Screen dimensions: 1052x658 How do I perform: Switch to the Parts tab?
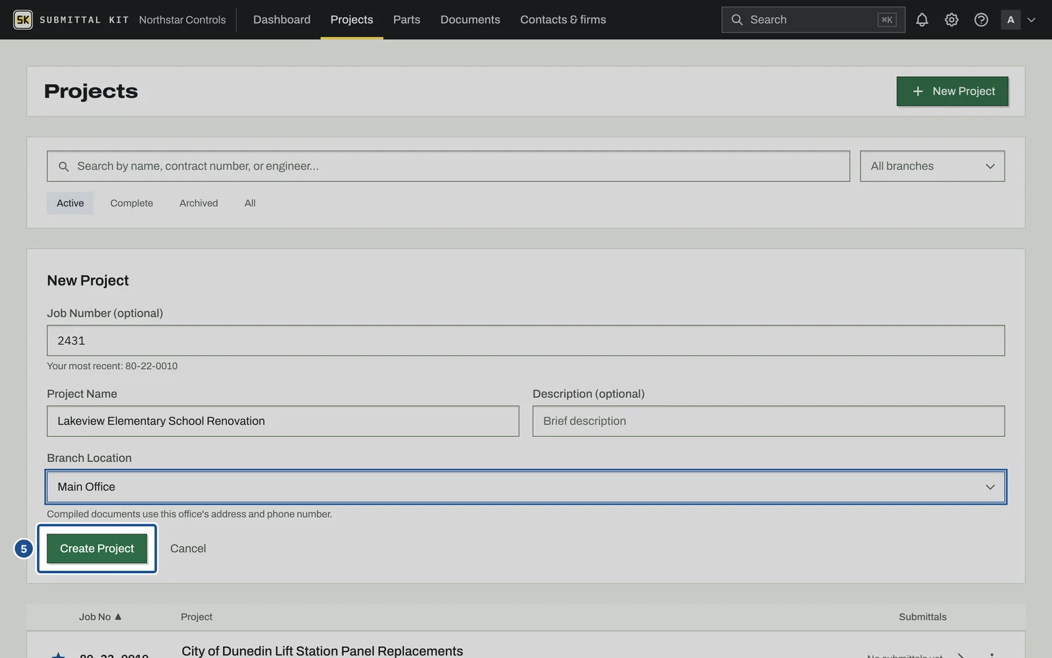coord(406,20)
